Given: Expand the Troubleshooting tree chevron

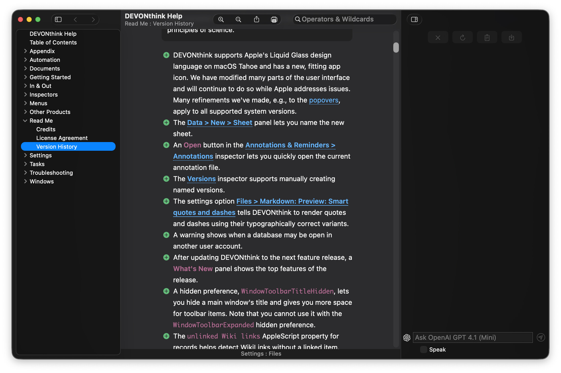Looking at the screenshot, I should pos(25,173).
